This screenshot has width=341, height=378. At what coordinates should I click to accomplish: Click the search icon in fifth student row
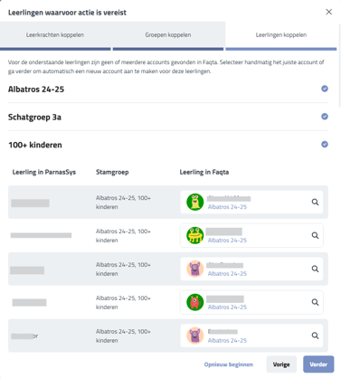315,335
